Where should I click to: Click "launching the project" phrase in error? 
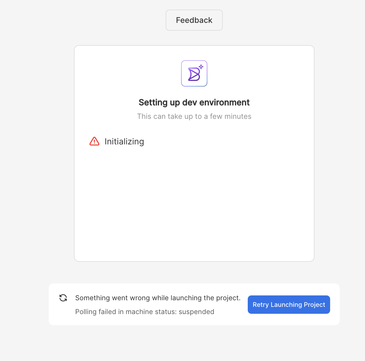click(x=206, y=298)
